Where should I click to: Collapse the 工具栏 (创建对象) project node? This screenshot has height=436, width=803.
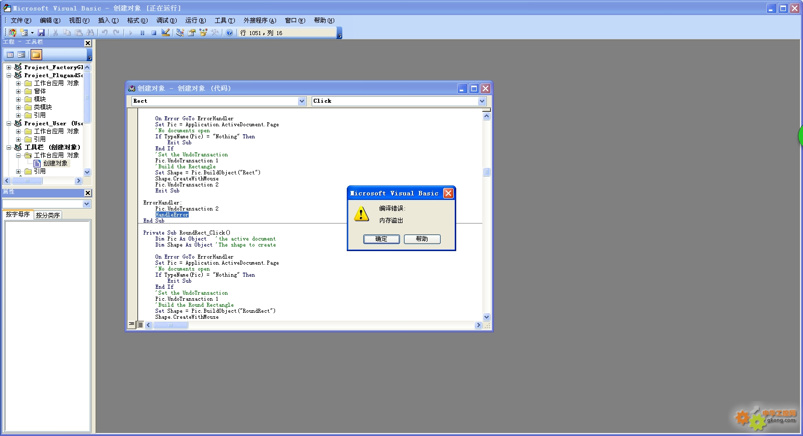click(x=9, y=147)
